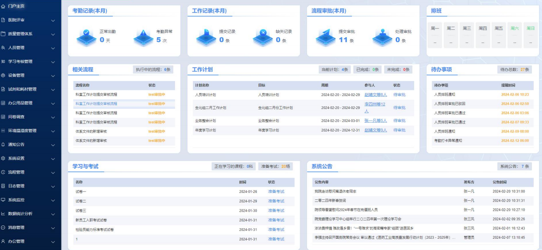Image resolution: width=542 pixels, height=250 pixels.
Task: Click the 提交记录 document icon
Action: click(206, 37)
